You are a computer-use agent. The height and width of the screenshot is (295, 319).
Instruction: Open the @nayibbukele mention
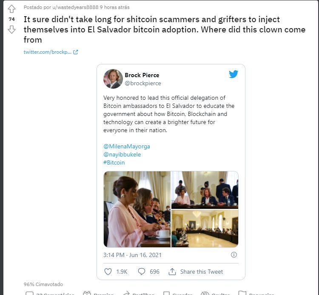click(122, 154)
